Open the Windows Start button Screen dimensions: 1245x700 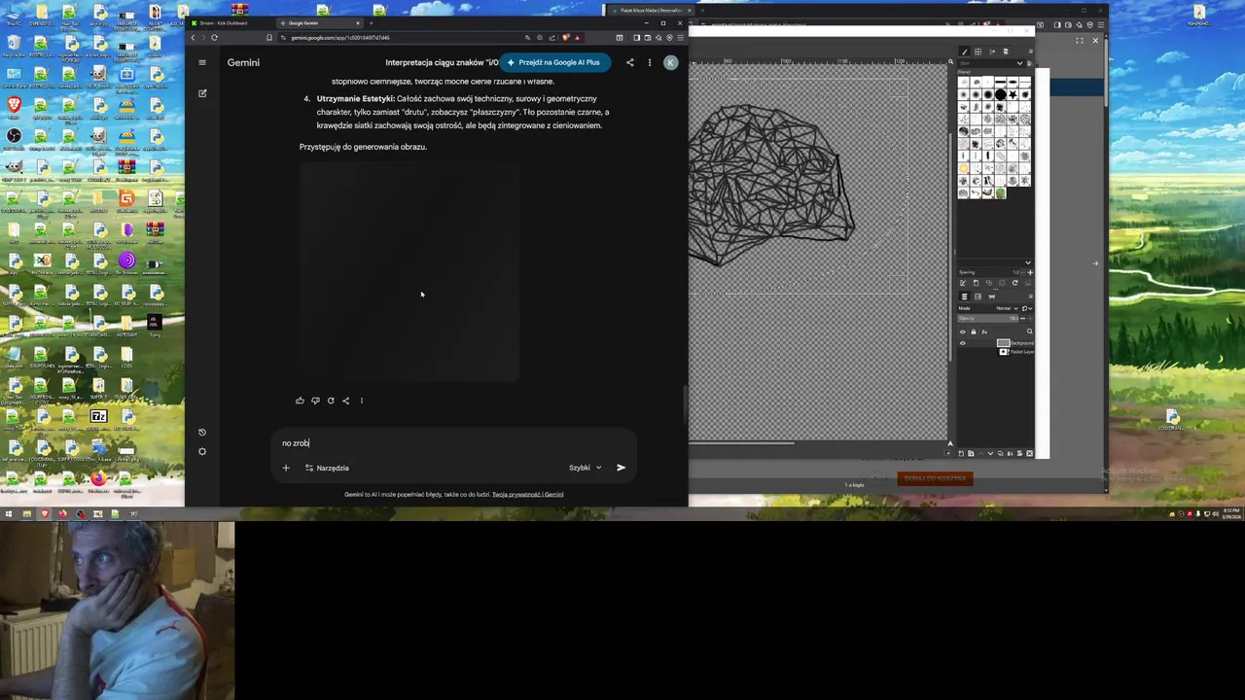pyautogui.click(x=8, y=513)
